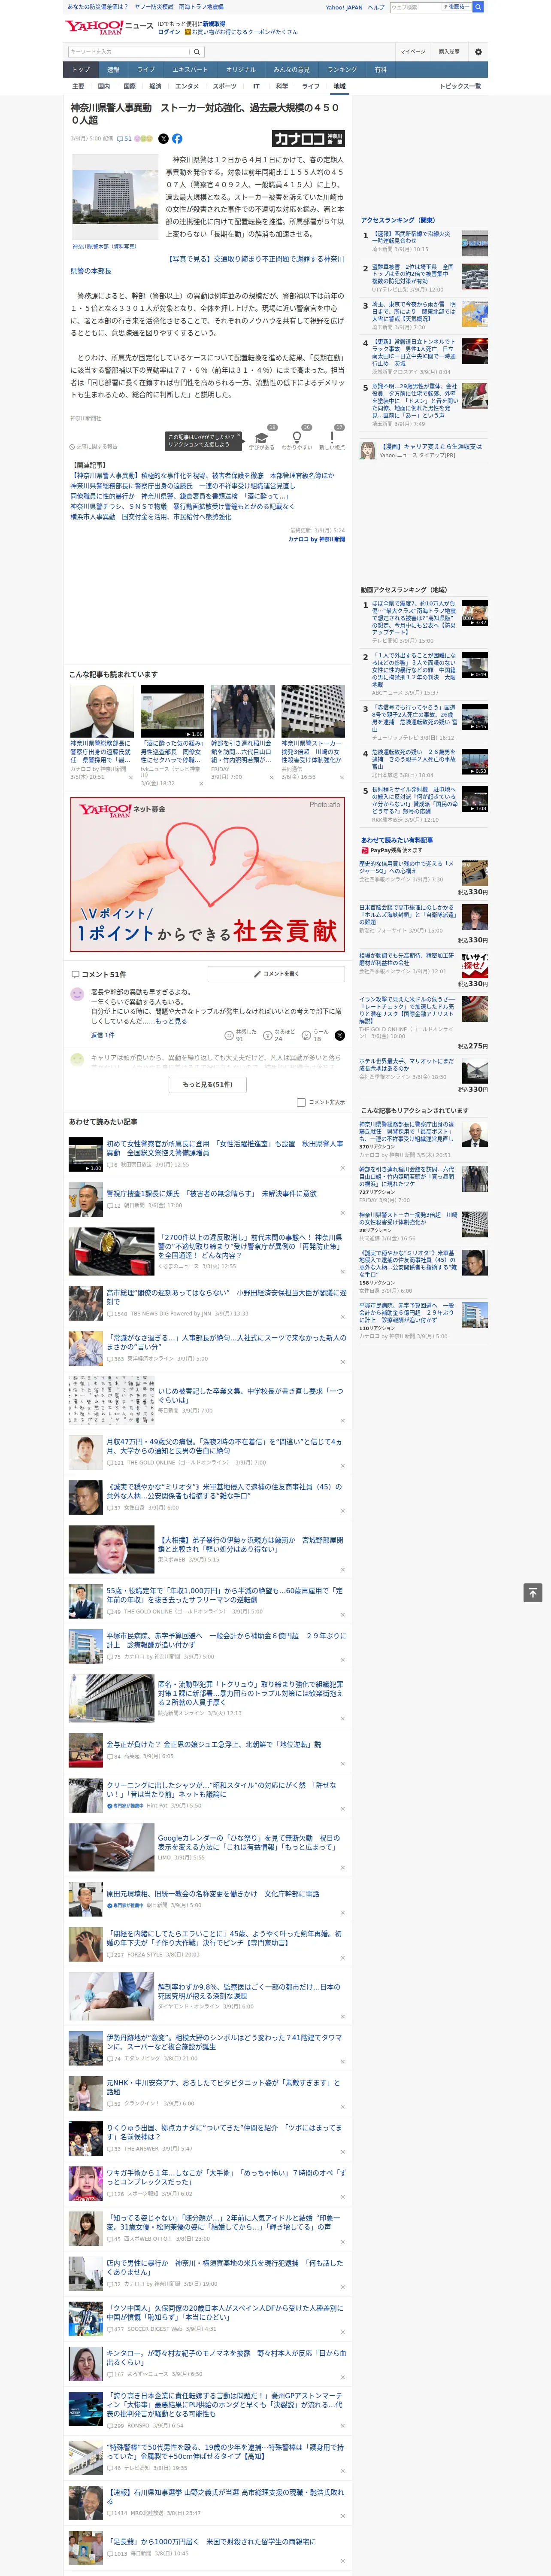Play the 1:06 video thumbnail under こんな記事も読まれています
Image resolution: width=551 pixels, height=2576 pixels.
point(172,711)
